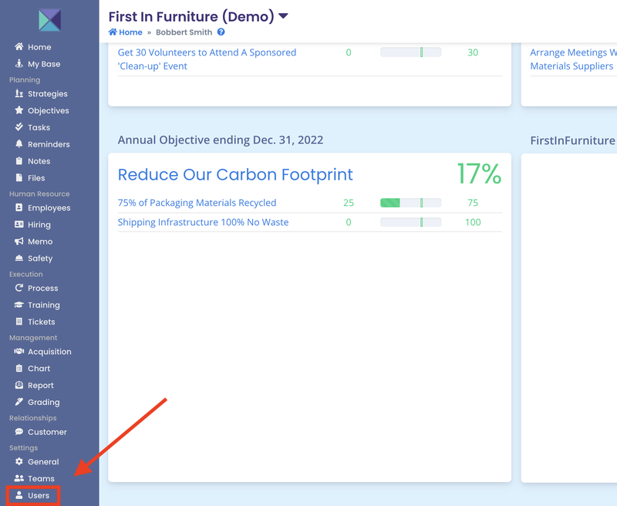
Task: Open Users in the settings menu
Action: [39, 495]
